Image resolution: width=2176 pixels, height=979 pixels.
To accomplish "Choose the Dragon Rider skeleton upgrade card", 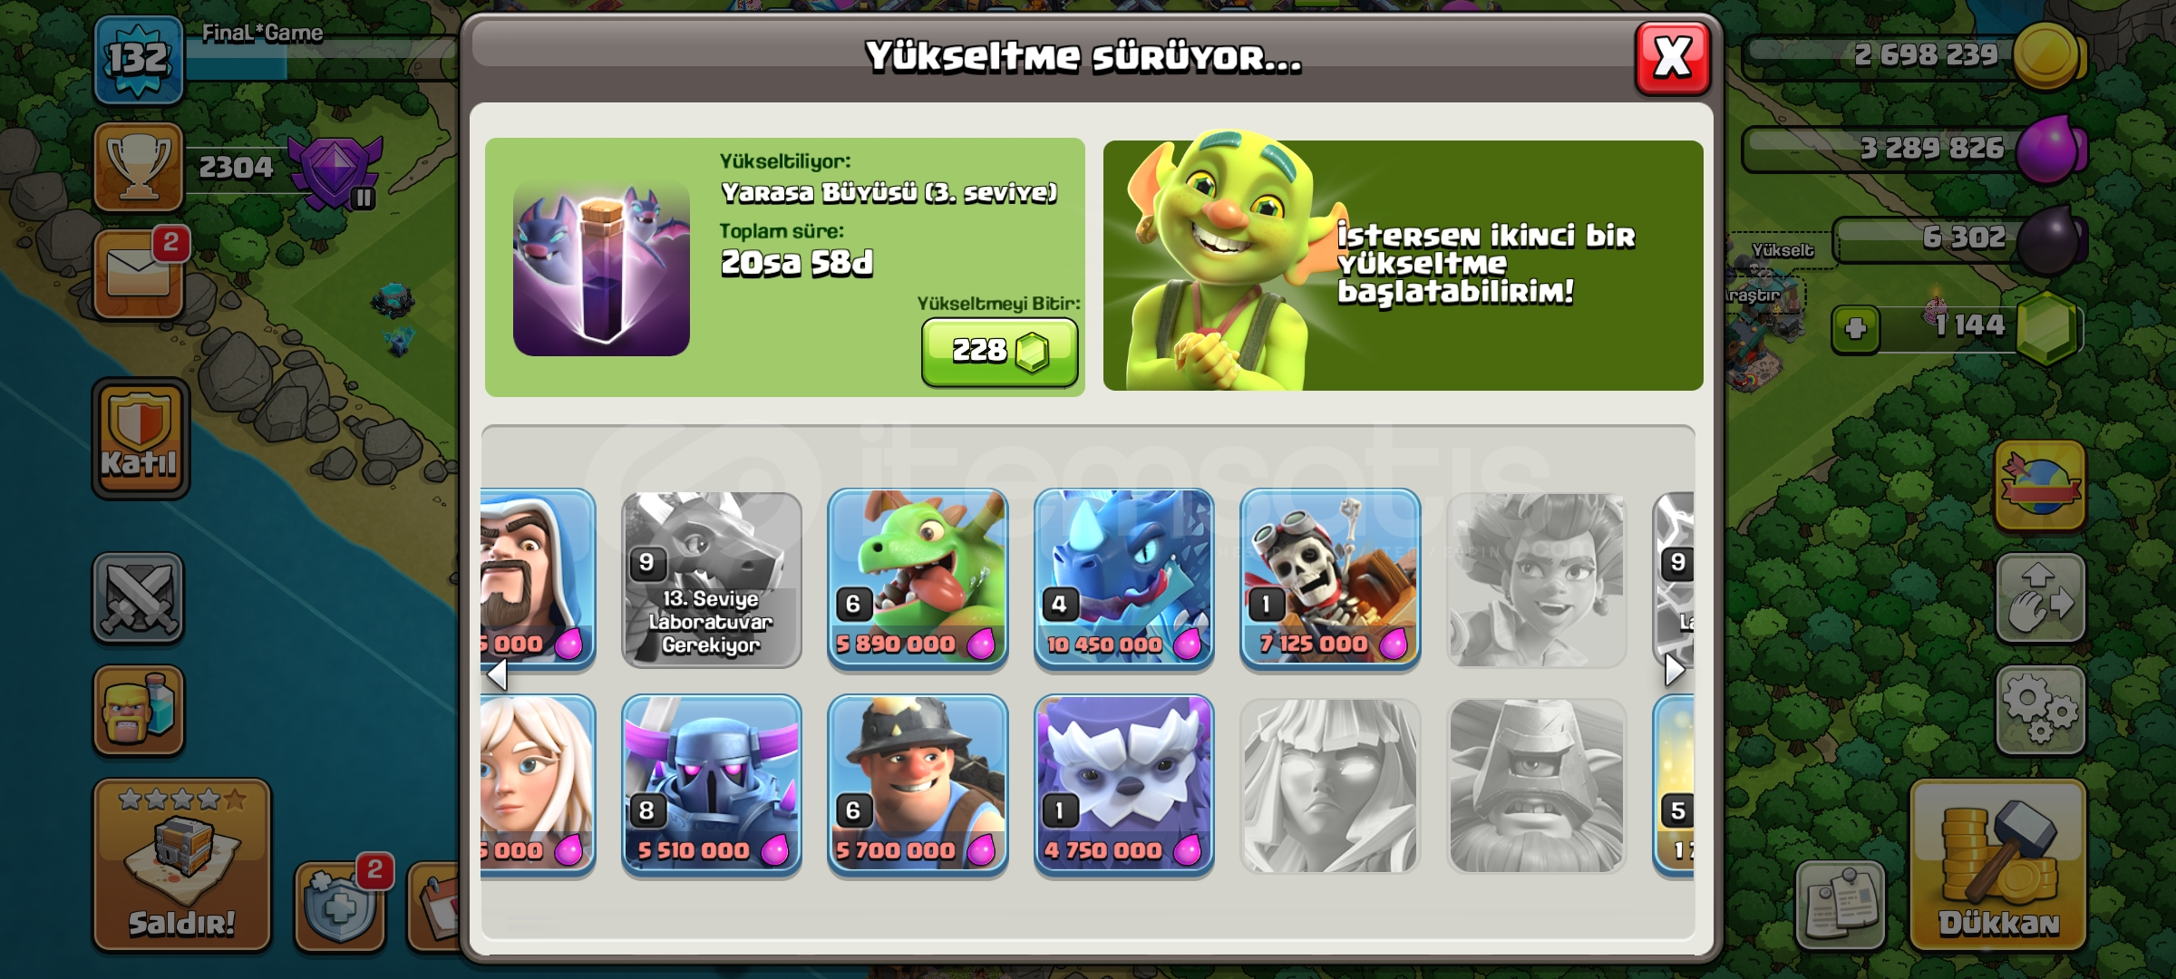I will tap(1330, 579).
